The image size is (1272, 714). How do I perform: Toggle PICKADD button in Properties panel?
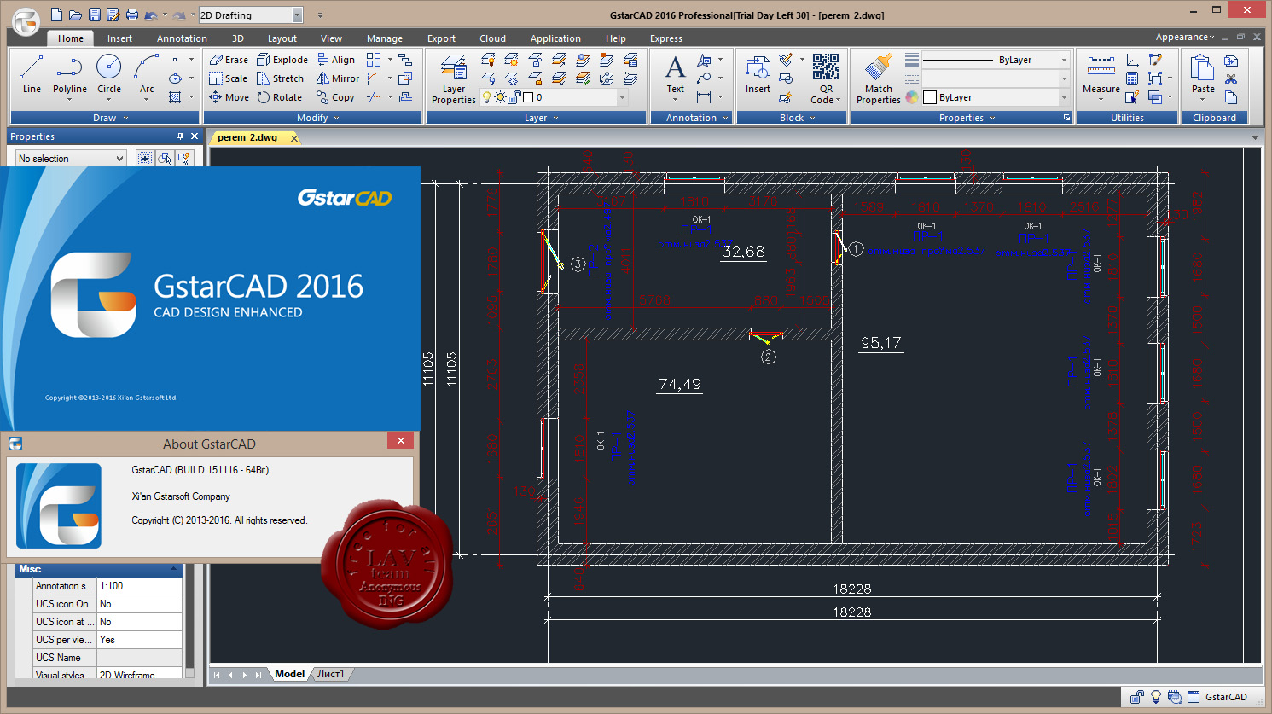[145, 159]
